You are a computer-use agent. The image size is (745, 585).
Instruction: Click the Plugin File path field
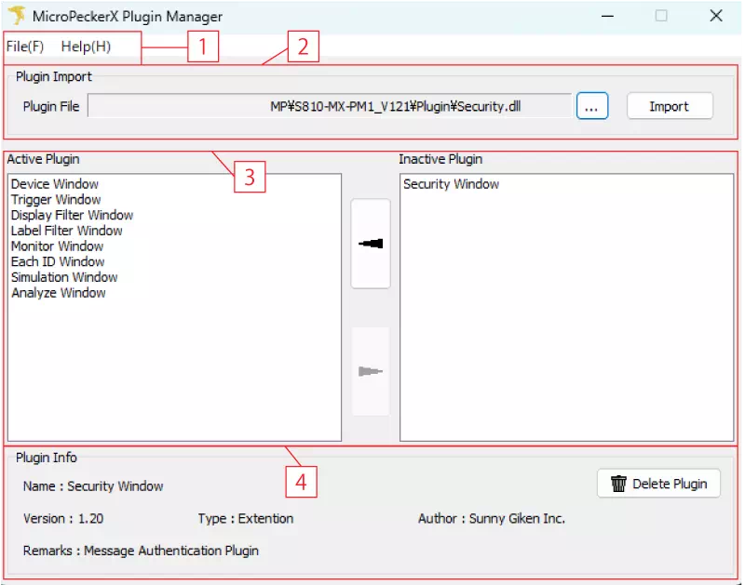329,107
